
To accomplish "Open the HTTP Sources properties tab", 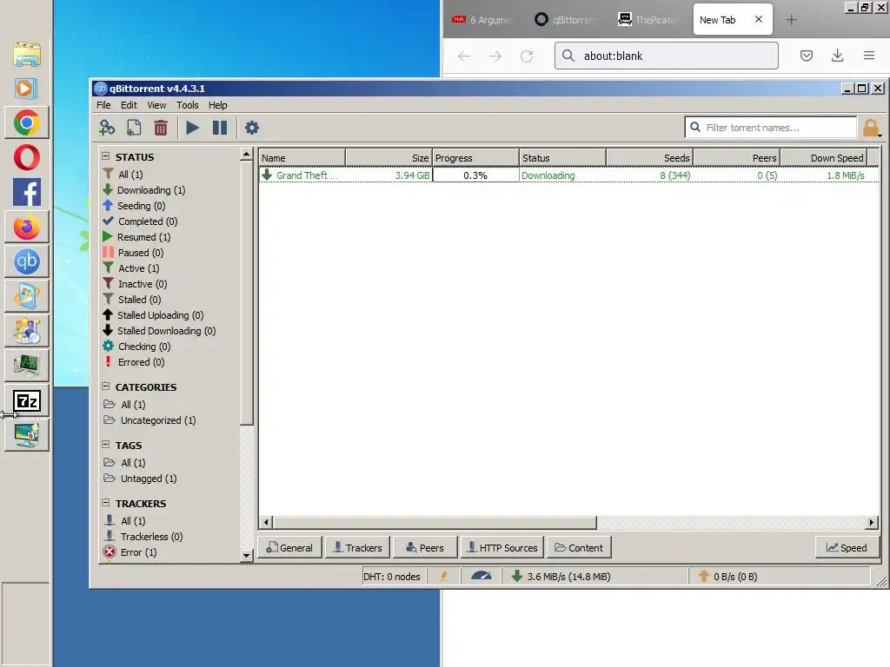I will (x=502, y=548).
